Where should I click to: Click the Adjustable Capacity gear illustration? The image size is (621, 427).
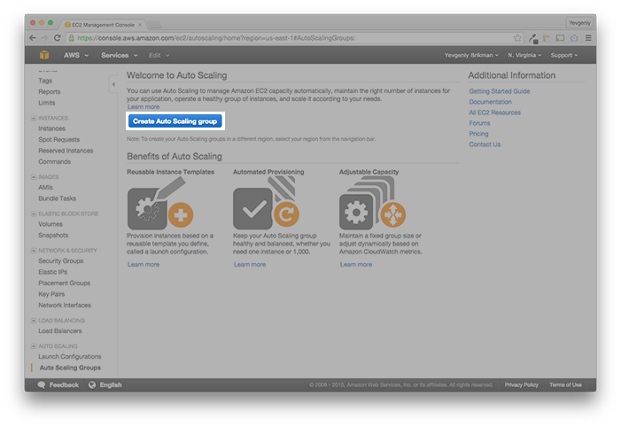click(372, 203)
